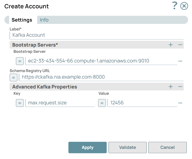
Task: Remove row via Advanced Kafka Properties header minus
Action: [180, 87]
